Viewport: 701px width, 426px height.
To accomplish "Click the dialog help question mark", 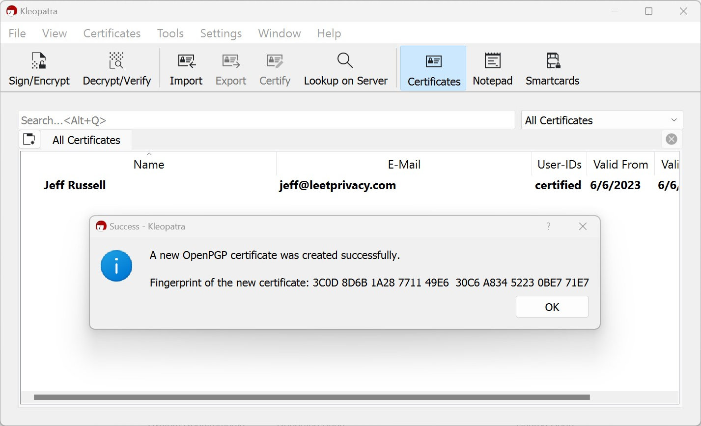I will (549, 227).
